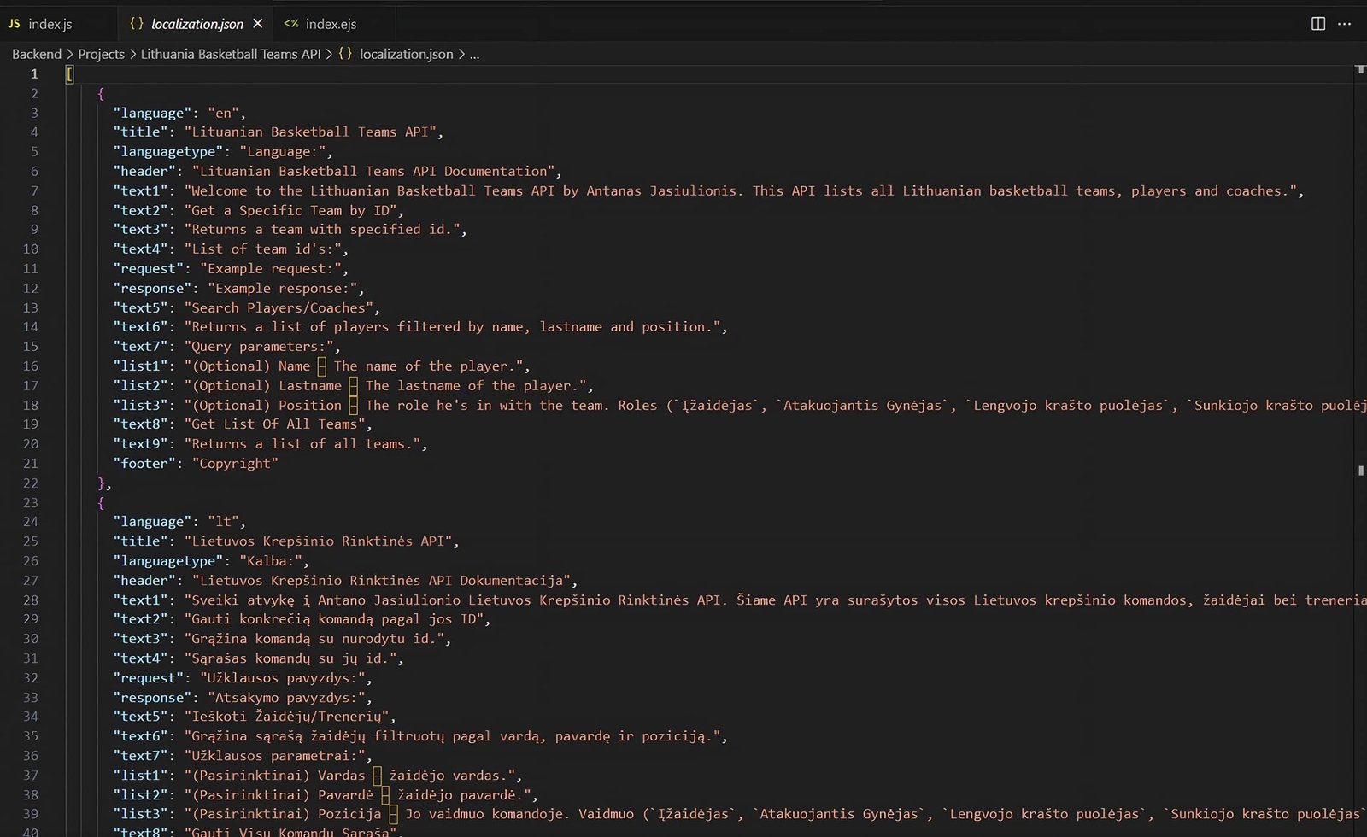Screen dimensions: 1367x837
Task: Click "(Pasirinktinai) Pavardė" text in list2
Action: [x=283, y=794]
